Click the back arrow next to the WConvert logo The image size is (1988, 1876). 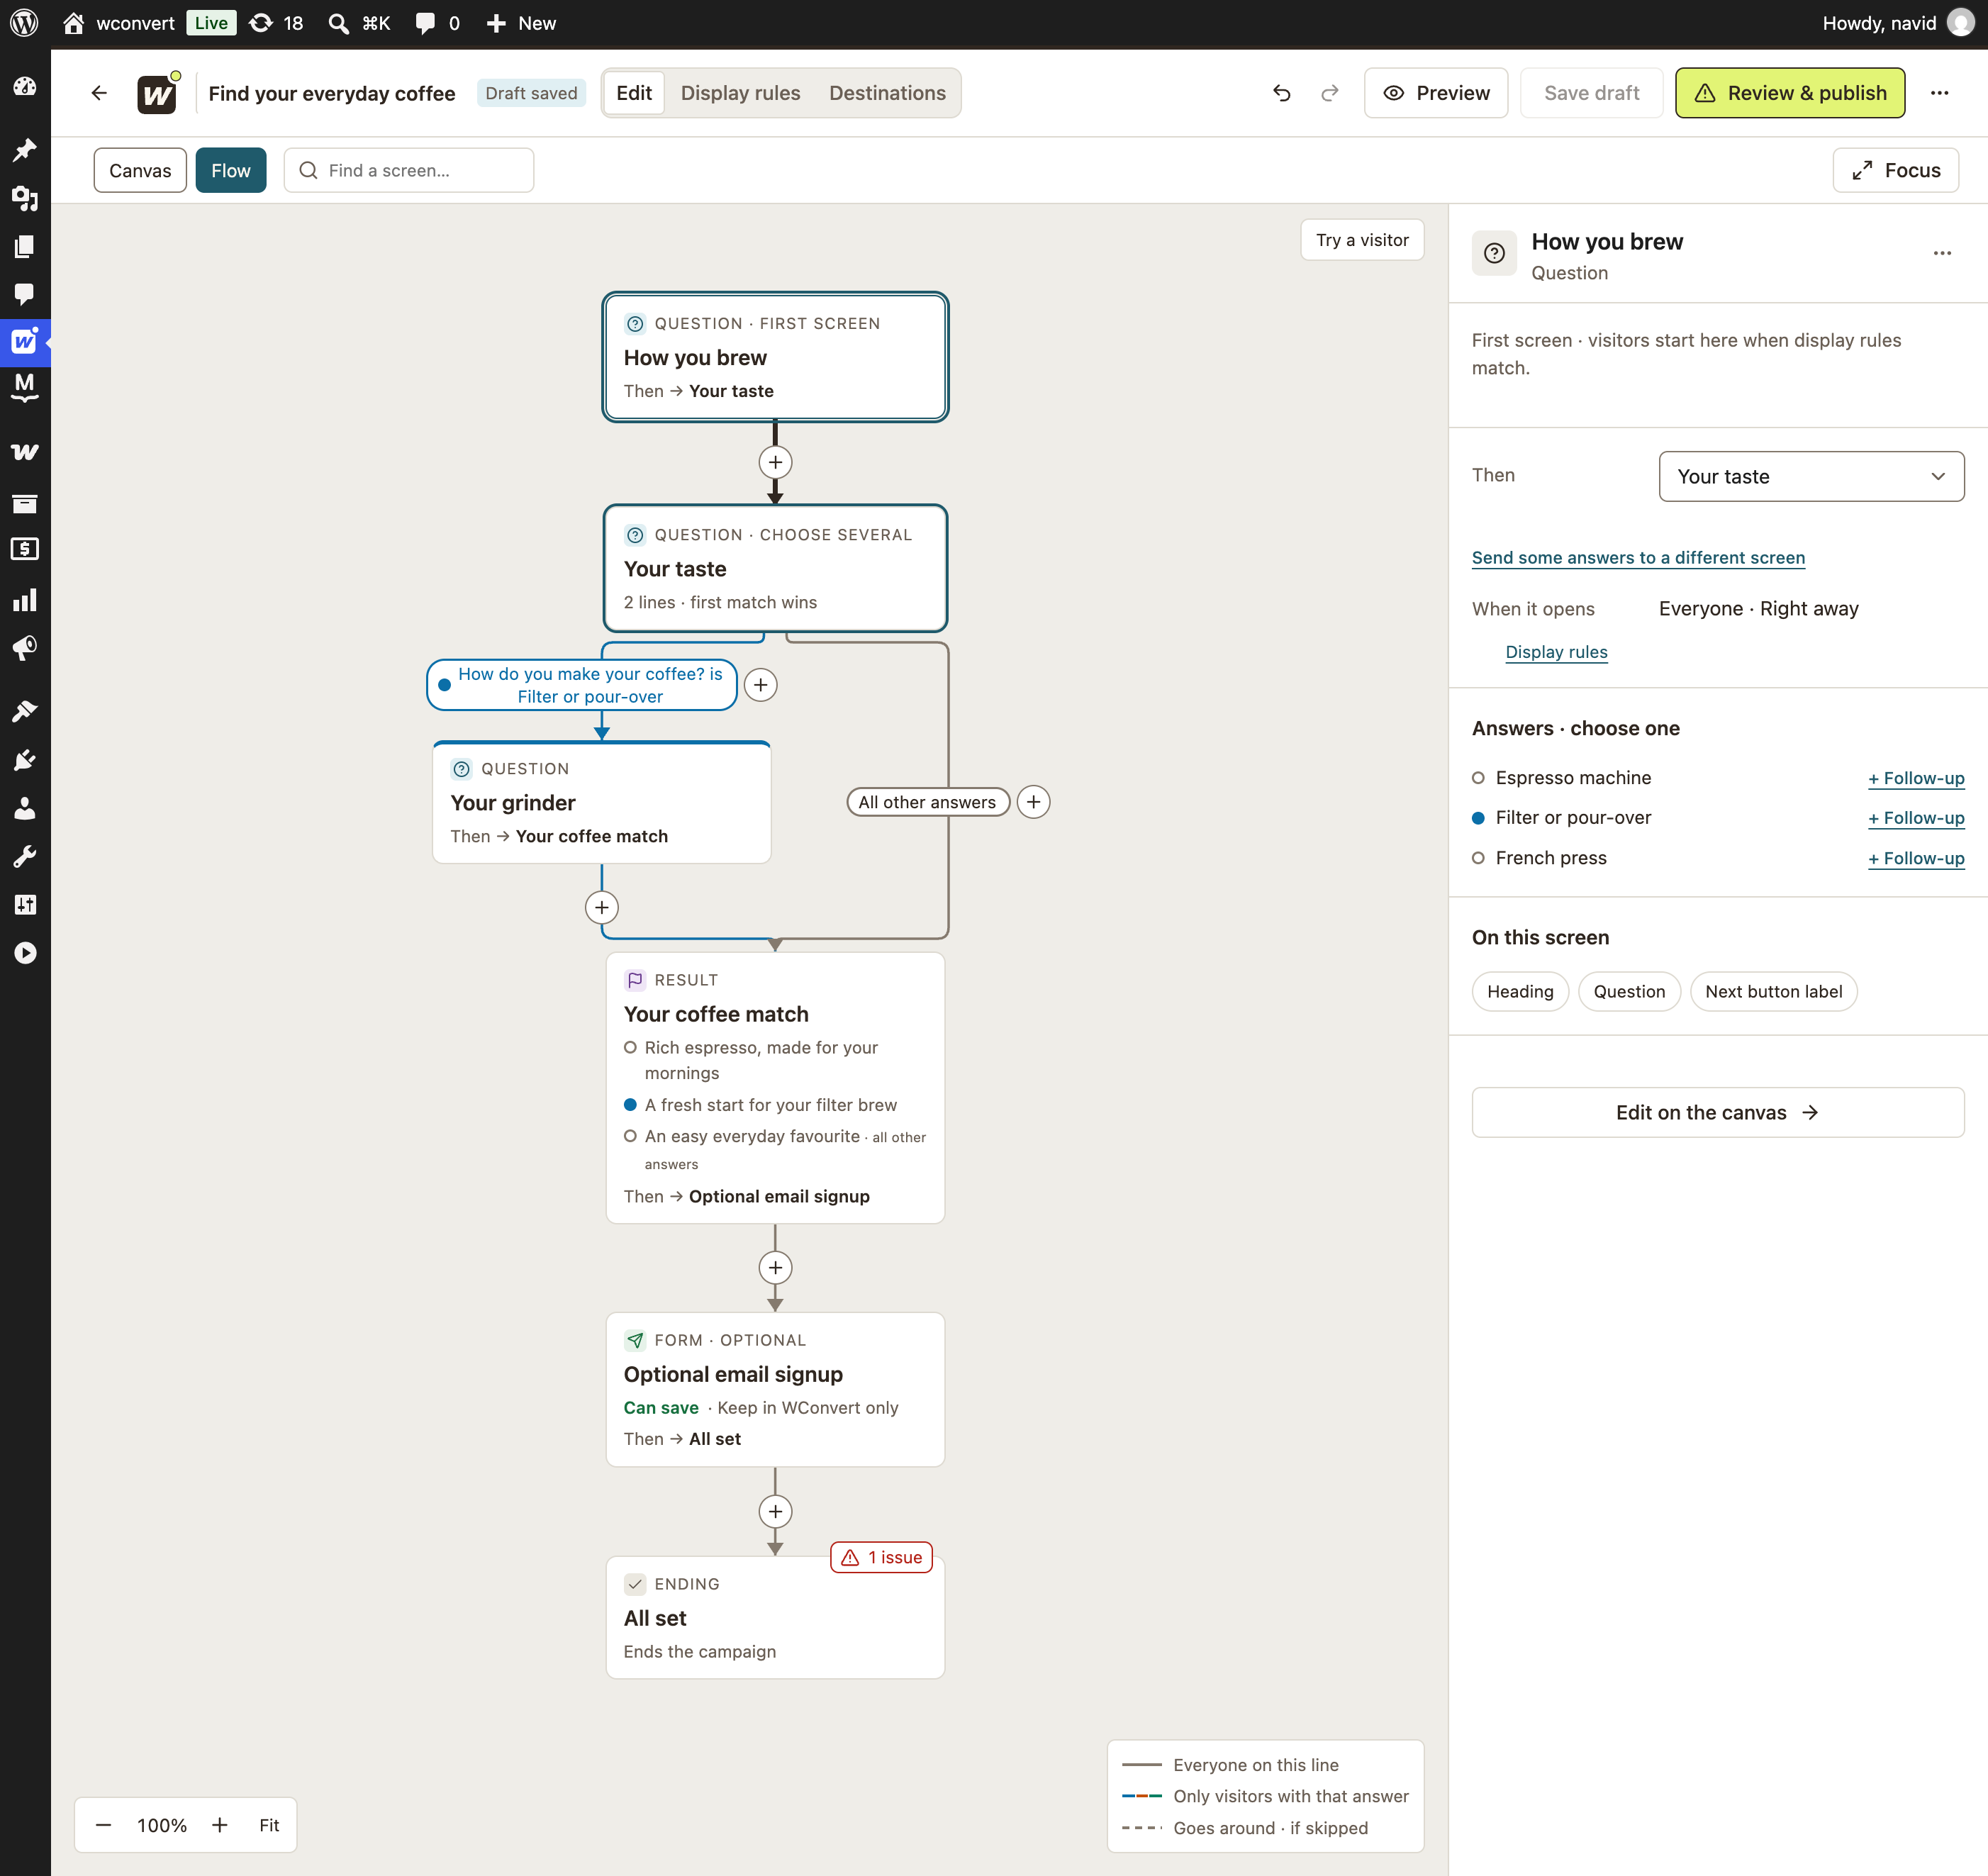coord(99,93)
